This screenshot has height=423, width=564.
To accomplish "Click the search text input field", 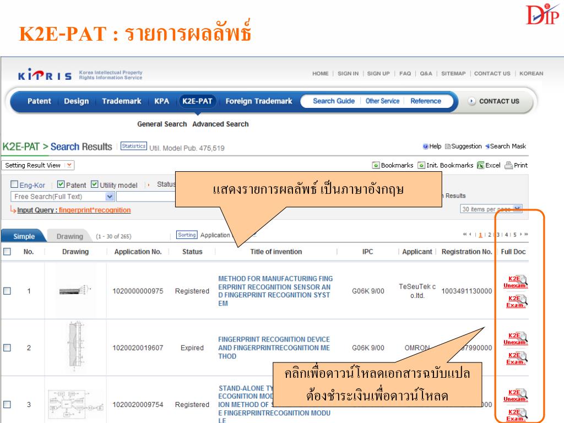I will (x=145, y=197).
